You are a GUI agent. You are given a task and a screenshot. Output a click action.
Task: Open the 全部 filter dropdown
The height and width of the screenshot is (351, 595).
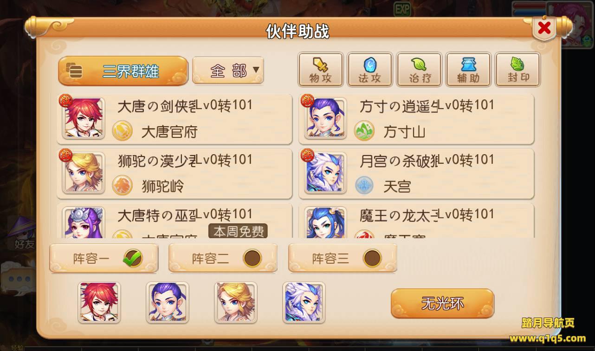228,71
